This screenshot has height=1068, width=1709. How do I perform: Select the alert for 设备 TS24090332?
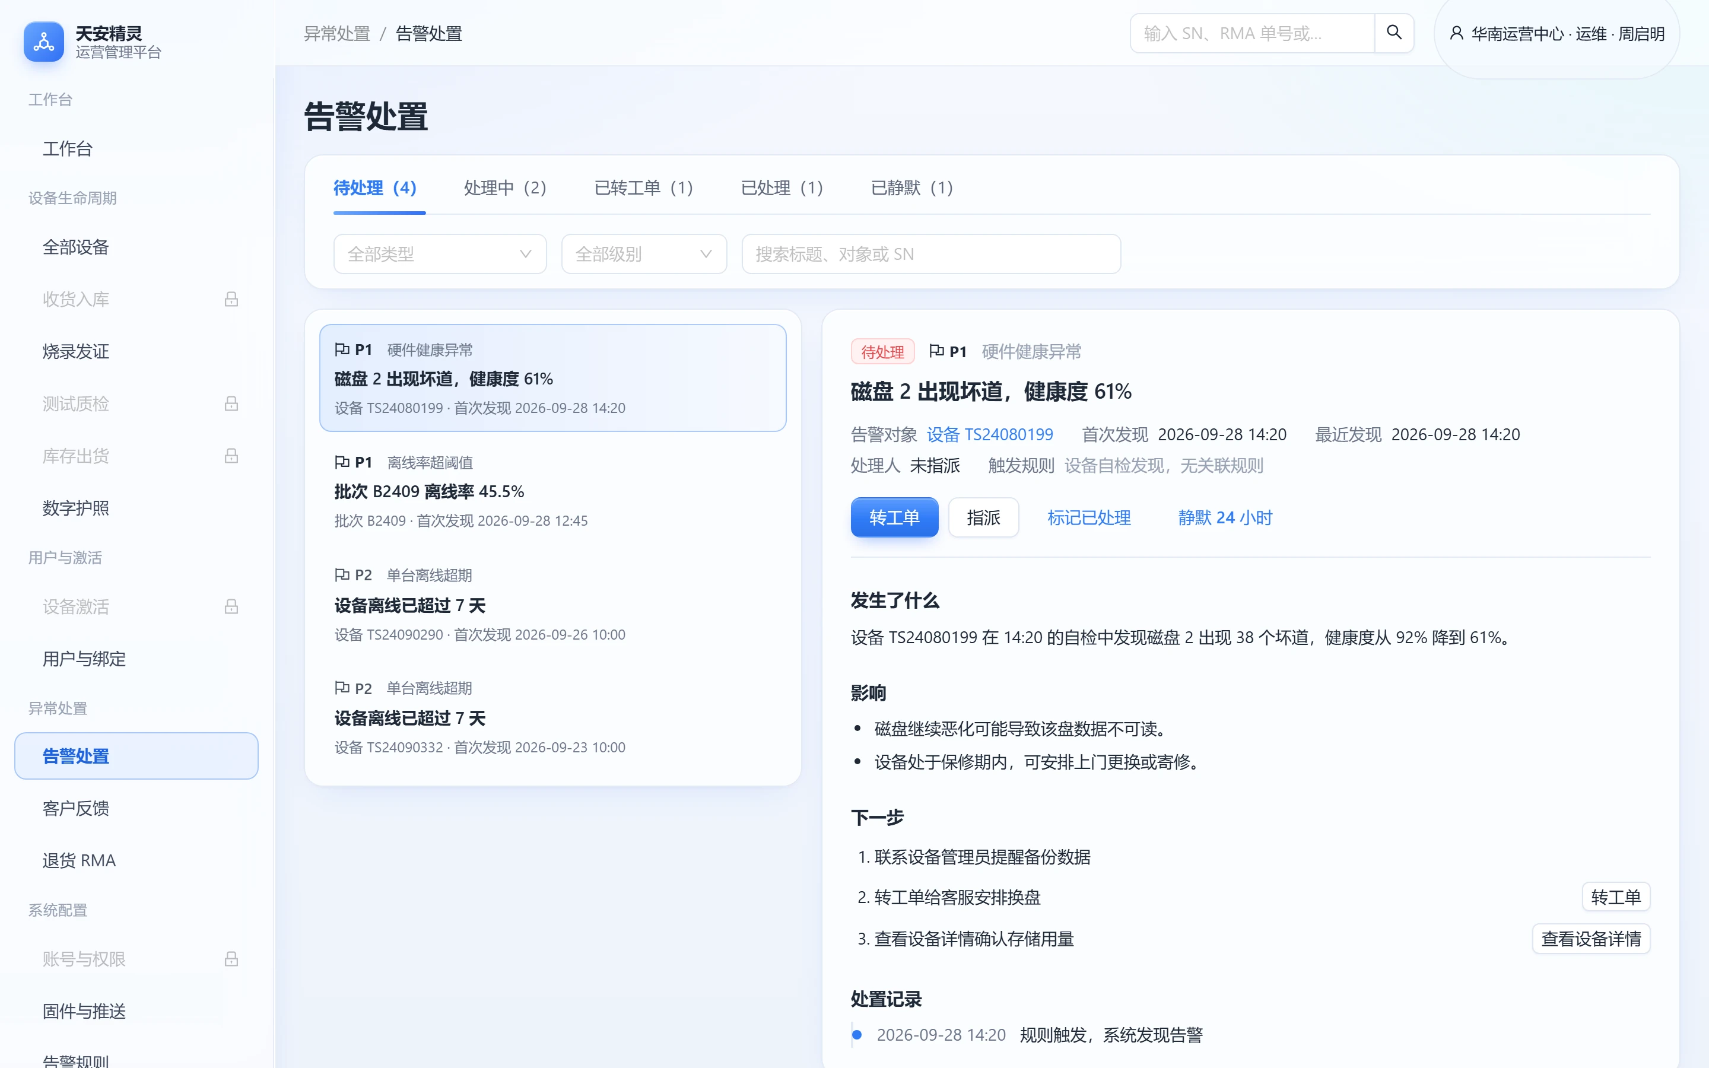[x=552, y=717]
